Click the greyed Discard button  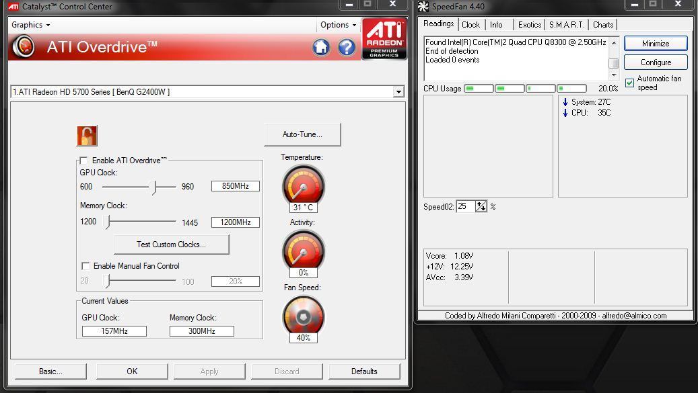coord(287,372)
